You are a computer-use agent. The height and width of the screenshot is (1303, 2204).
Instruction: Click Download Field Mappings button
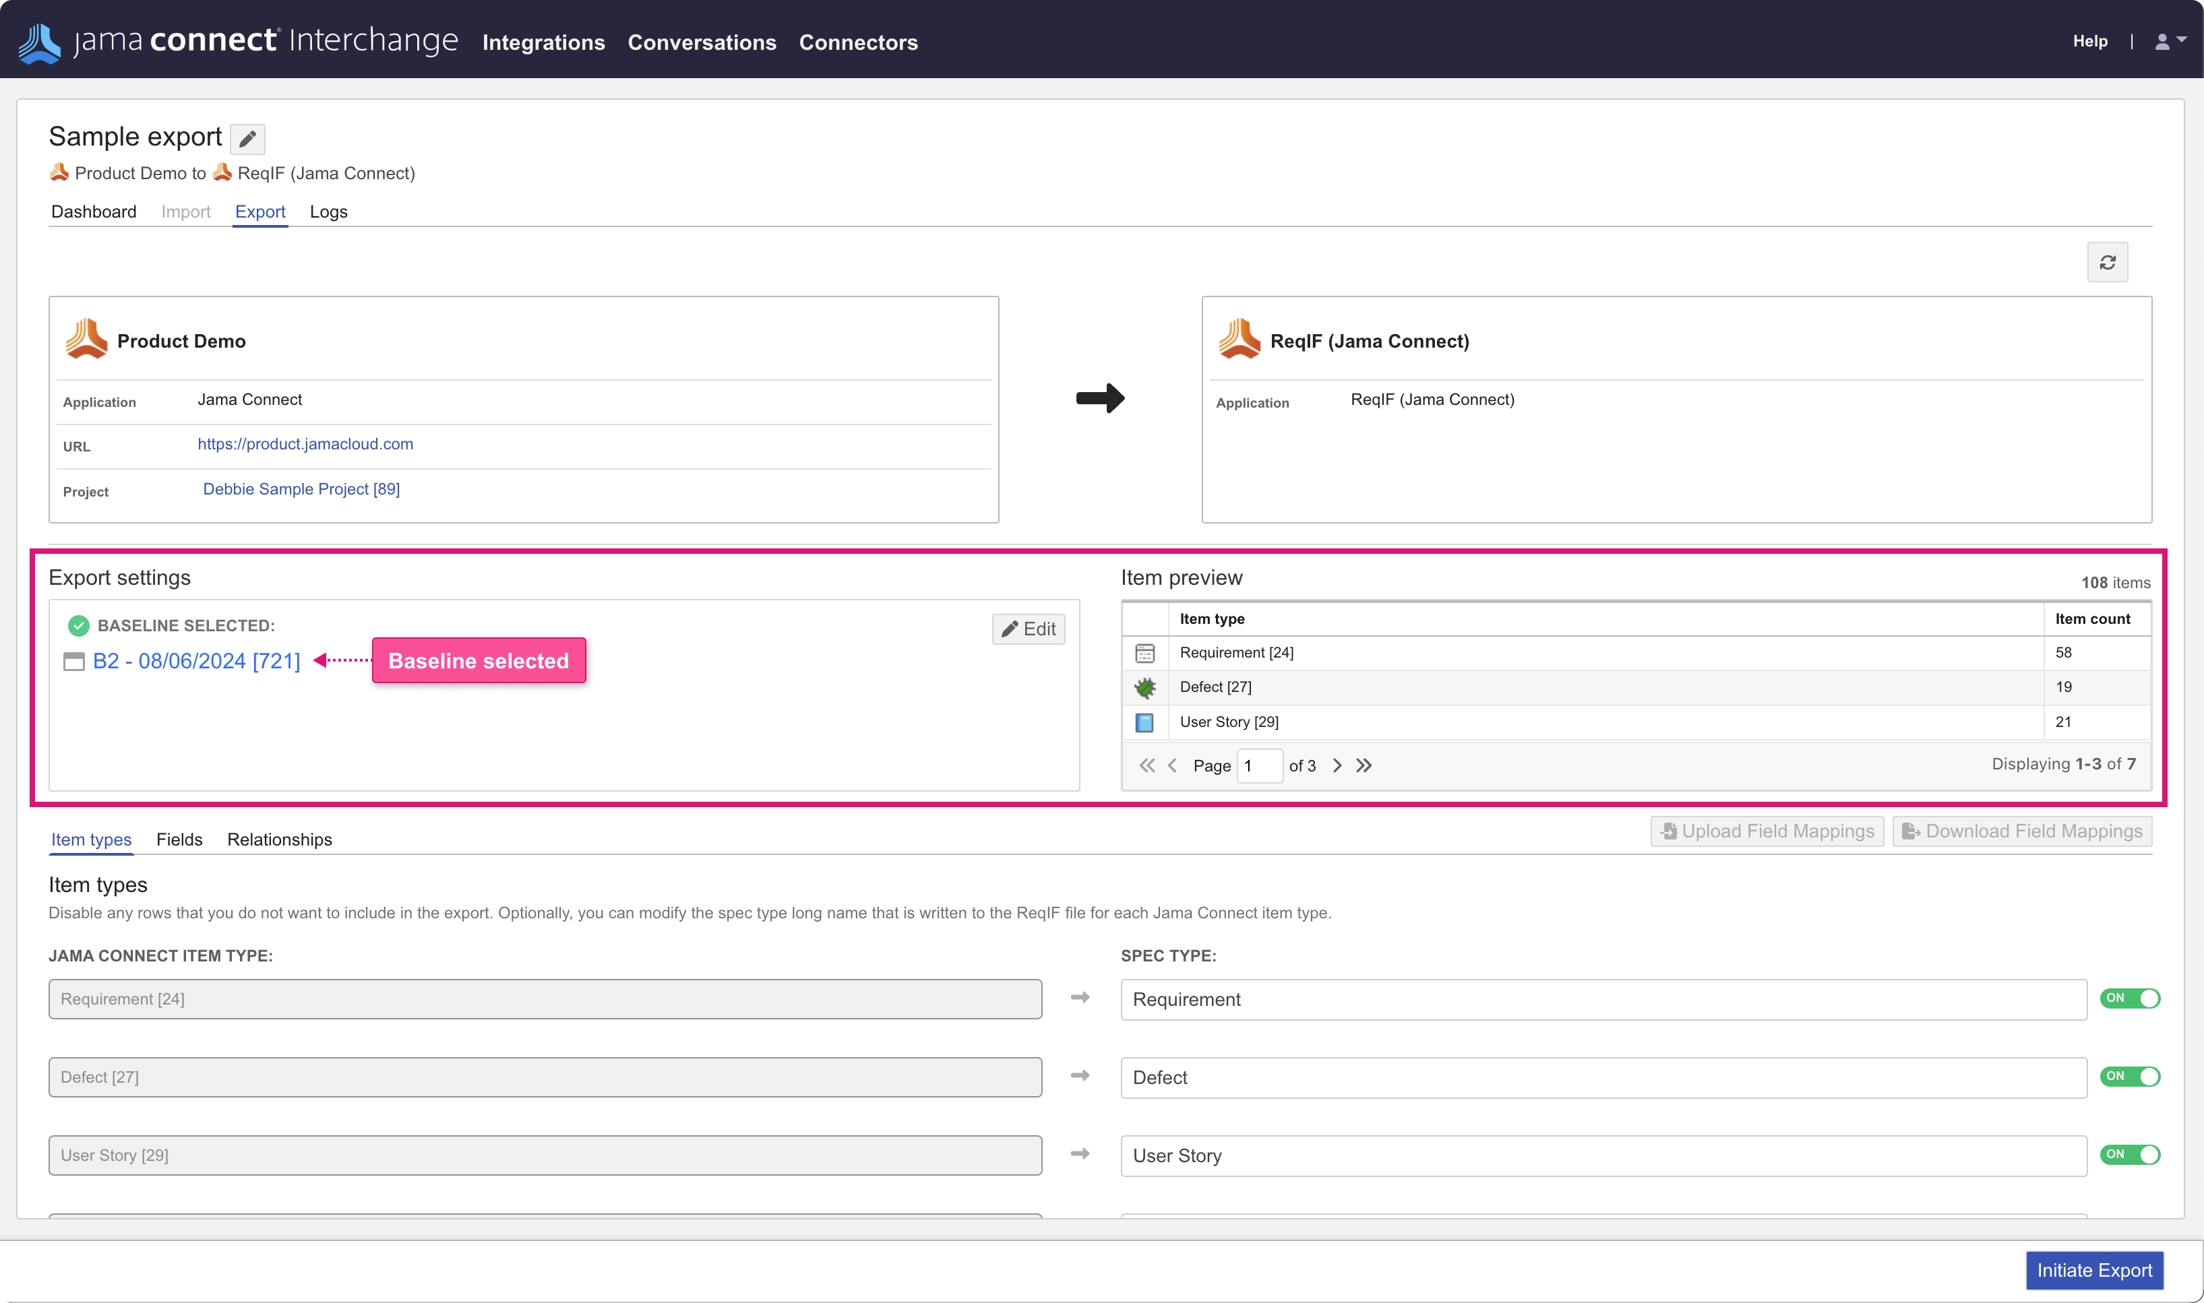(x=2022, y=831)
